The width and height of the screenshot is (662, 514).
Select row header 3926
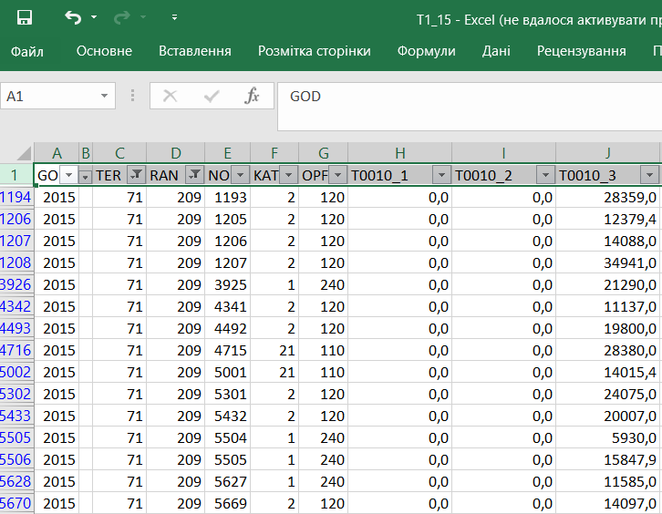16,284
